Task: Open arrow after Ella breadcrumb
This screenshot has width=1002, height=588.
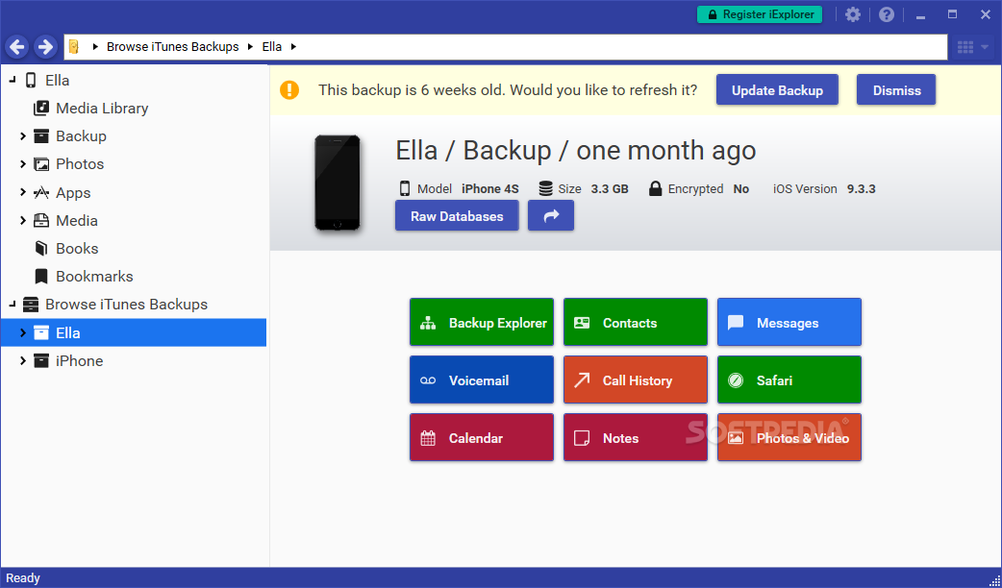Action: pos(294,47)
